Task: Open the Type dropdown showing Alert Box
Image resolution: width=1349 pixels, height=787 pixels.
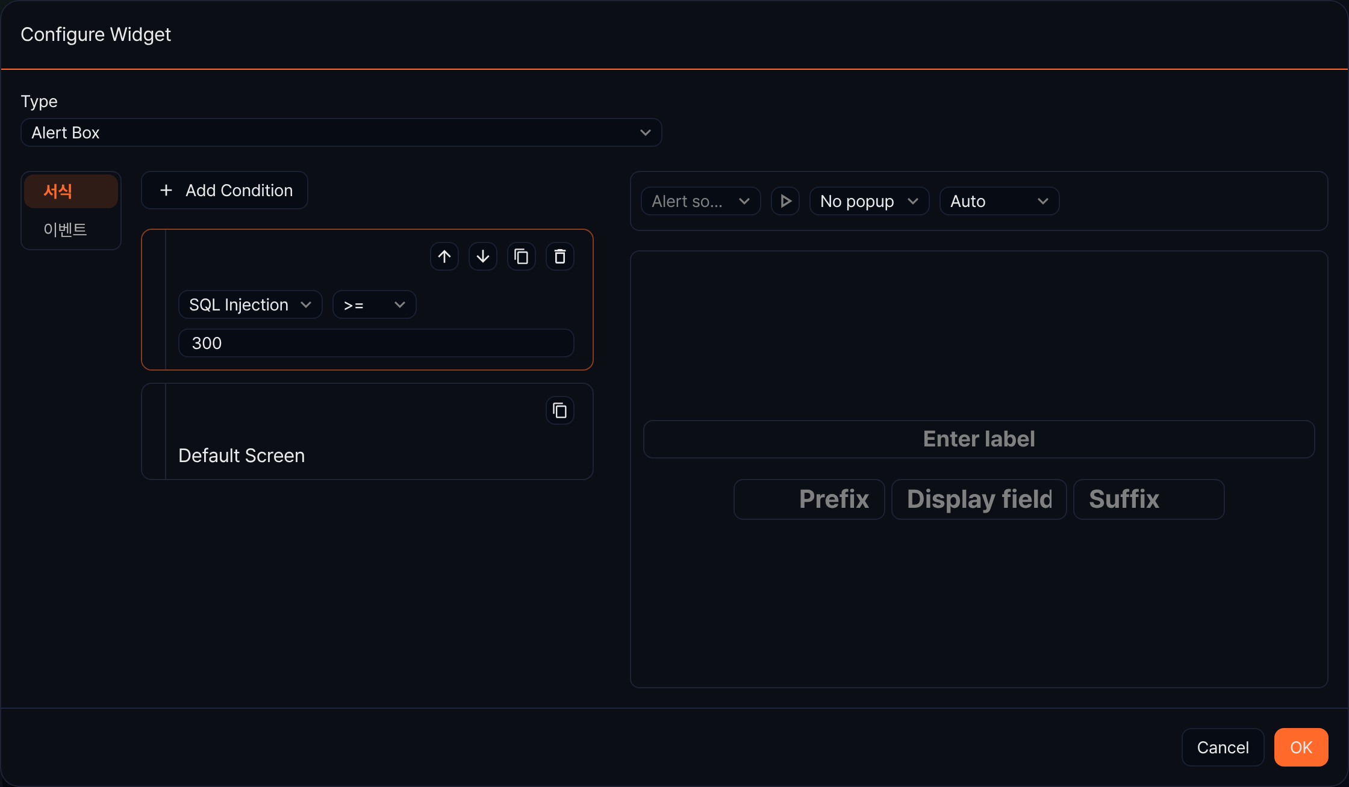Action: click(341, 132)
